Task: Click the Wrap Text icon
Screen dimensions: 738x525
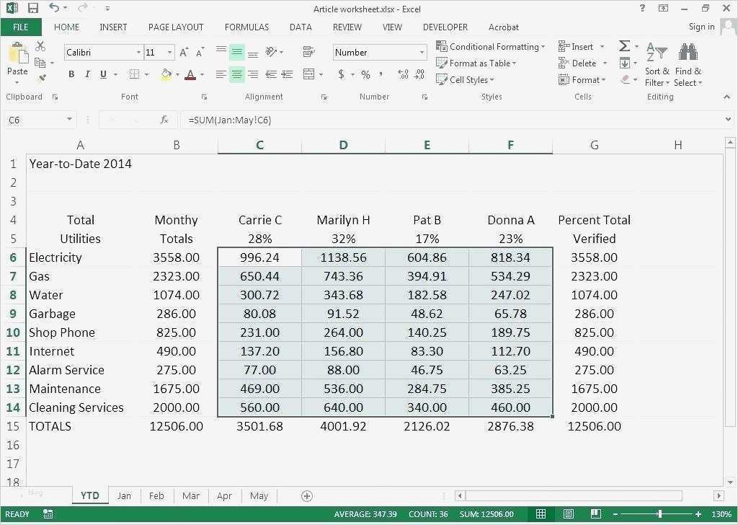Action: [x=308, y=51]
